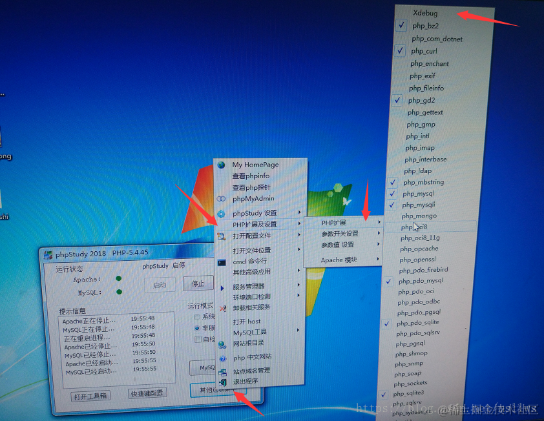The width and height of the screenshot is (544, 421).
Task: Enable the php_exif extension
Action: coord(423,76)
